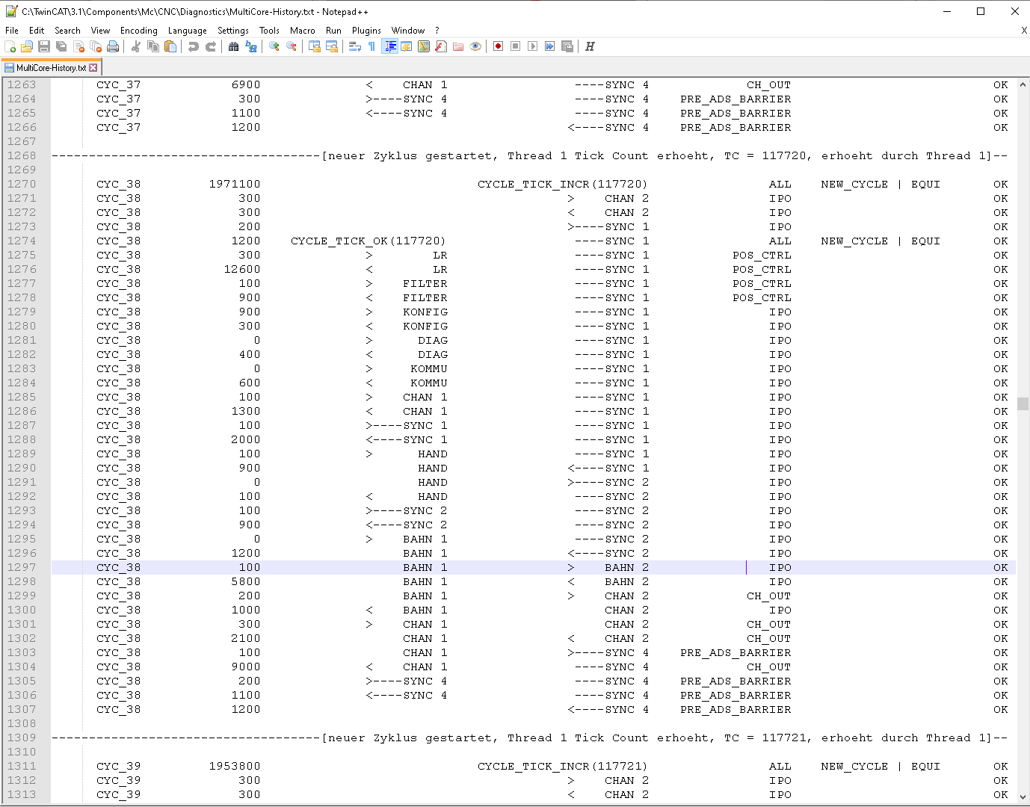Click the Zoom In magnifier icon
Viewport: 1030px width, 807px height.
tap(274, 46)
